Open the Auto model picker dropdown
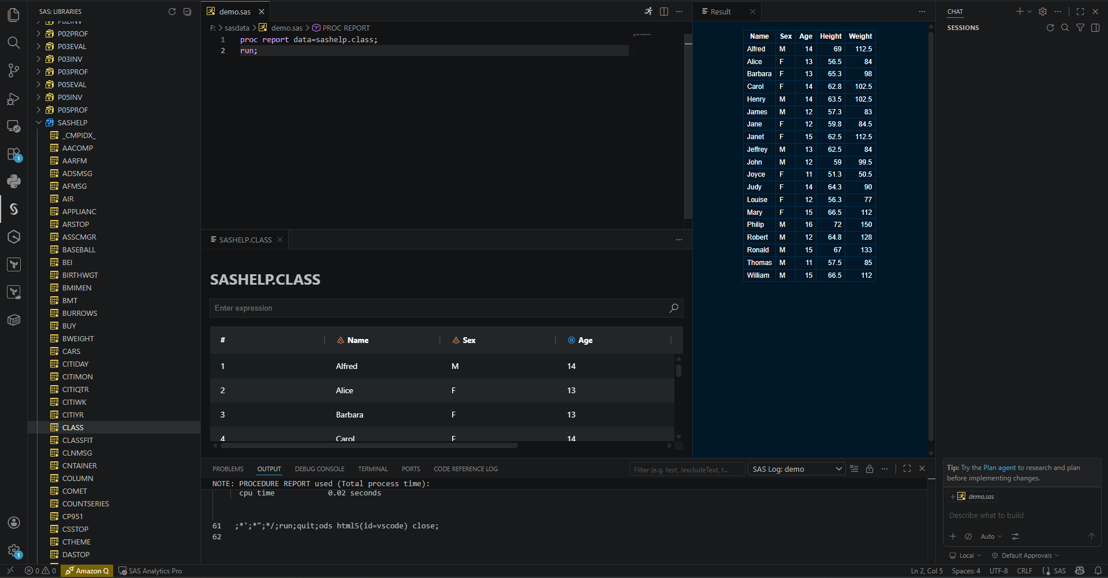1108x578 pixels. (991, 536)
